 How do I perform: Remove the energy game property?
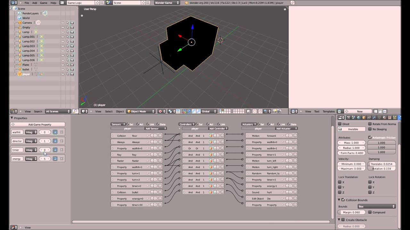[61, 159]
